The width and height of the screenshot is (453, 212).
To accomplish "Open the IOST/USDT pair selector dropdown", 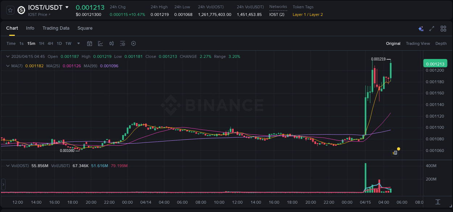I will pyautogui.click(x=66, y=7).
